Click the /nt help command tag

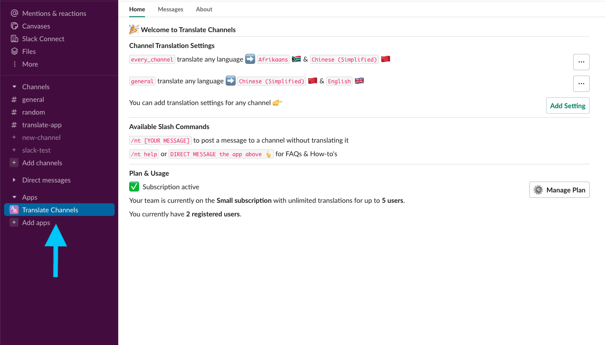(x=144, y=154)
